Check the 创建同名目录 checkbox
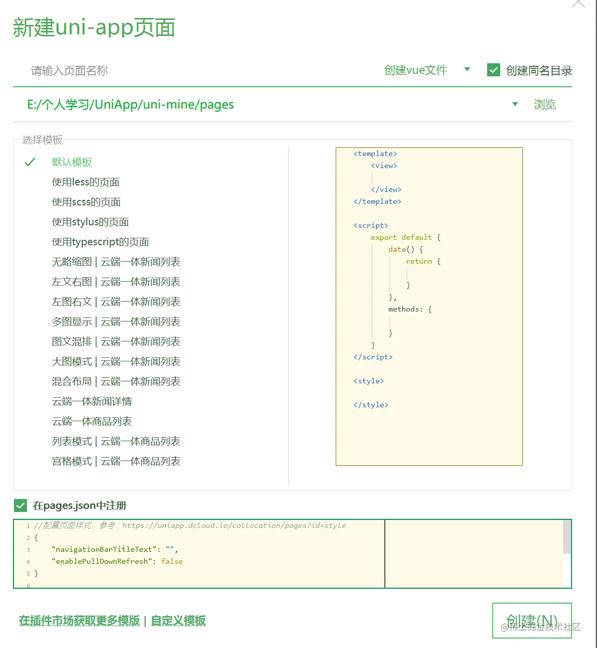Screen dimensions: 597x648 point(493,70)
